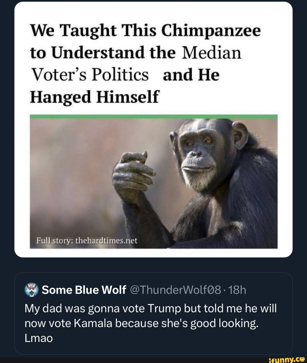Click the word Lmao in the tweet
Image resolution: width=307 pixels, height=363 pixels.
click(39, 338)
